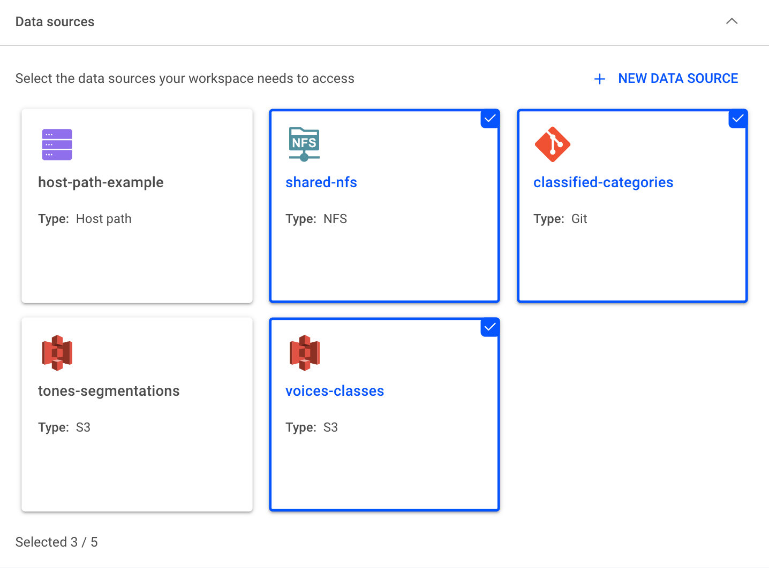Click the classified-categories name link
769x568 pixels.
604,182
